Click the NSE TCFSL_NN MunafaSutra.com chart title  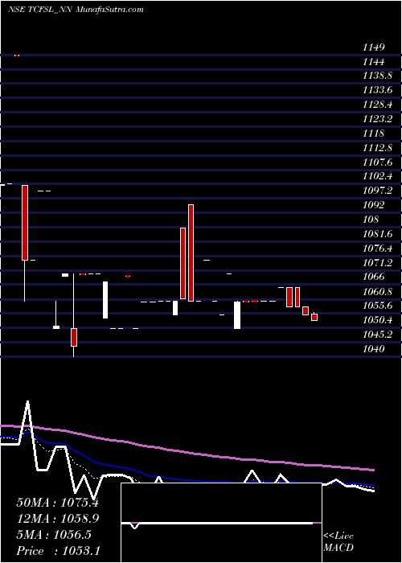coord(76,10)
